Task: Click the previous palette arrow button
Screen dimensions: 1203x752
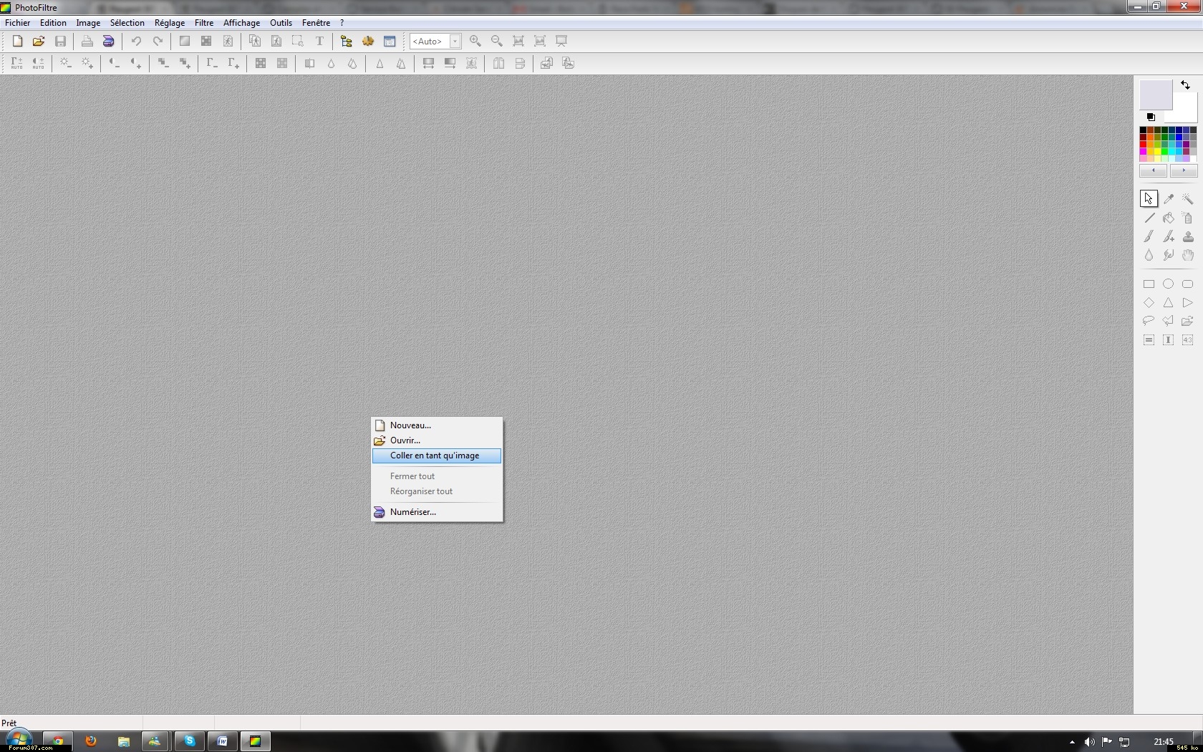Action: (1153, 170)
